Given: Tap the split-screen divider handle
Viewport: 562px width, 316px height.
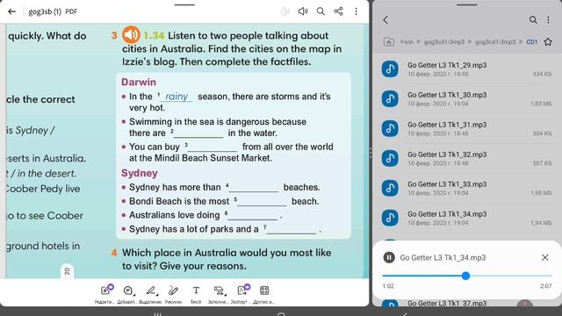Looking at the screenshot, I should coord(371,154).
